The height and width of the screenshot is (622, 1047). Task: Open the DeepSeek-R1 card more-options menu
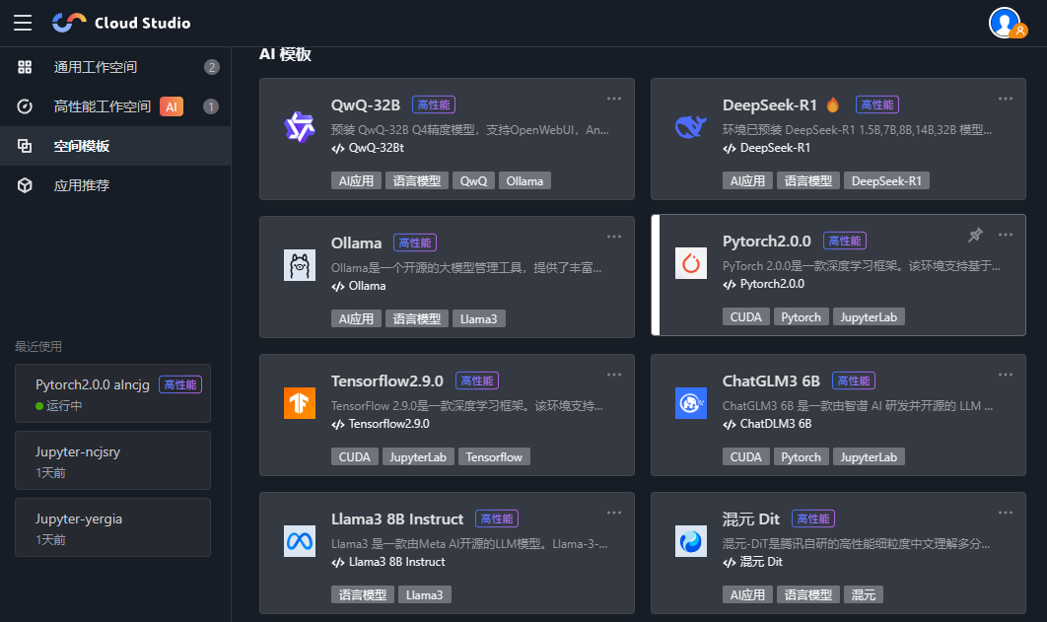tap(1005, 99)
